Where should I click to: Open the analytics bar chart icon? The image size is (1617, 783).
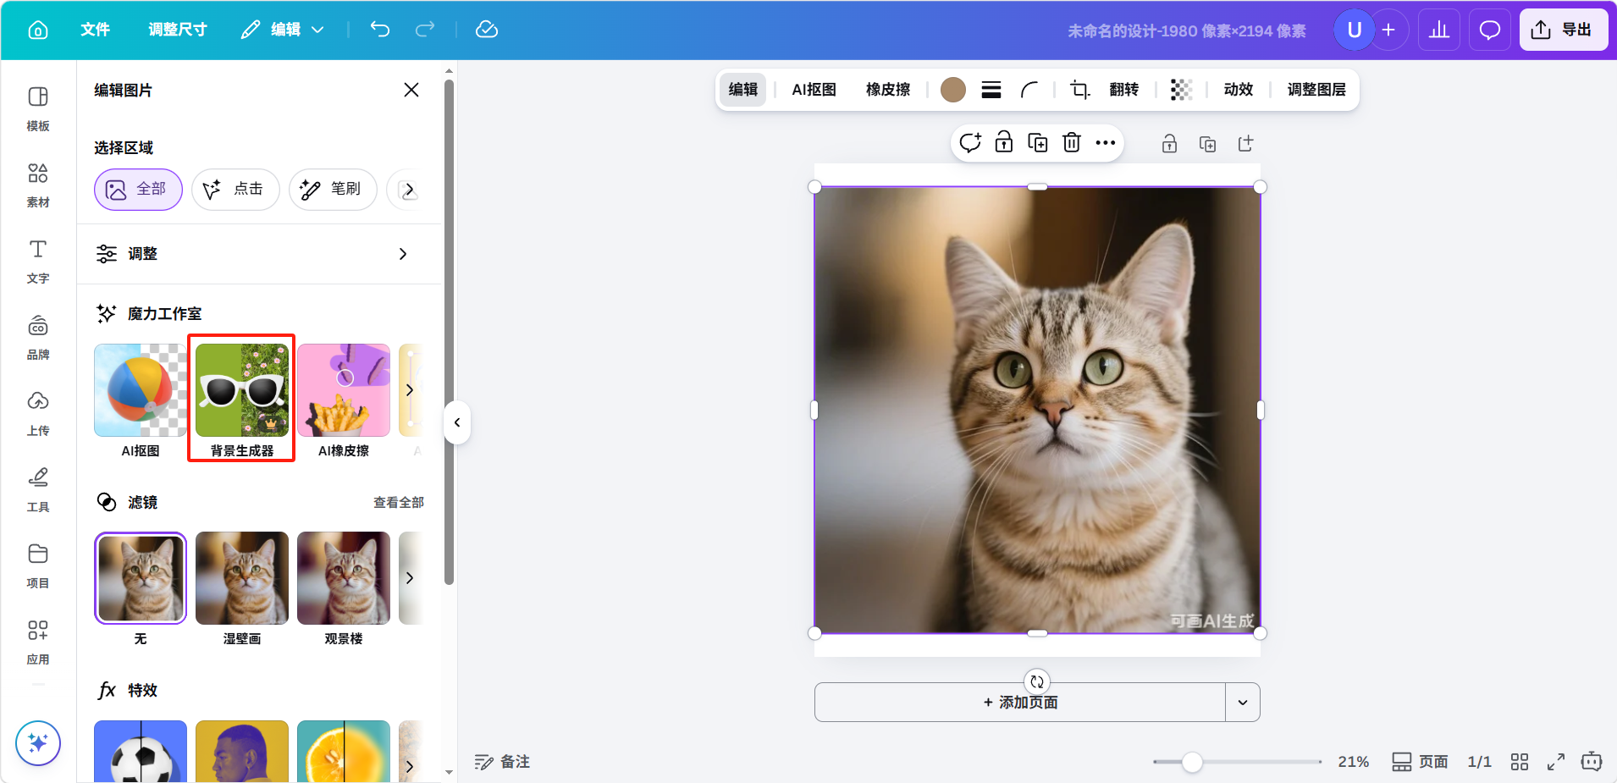click(1438, 30)
